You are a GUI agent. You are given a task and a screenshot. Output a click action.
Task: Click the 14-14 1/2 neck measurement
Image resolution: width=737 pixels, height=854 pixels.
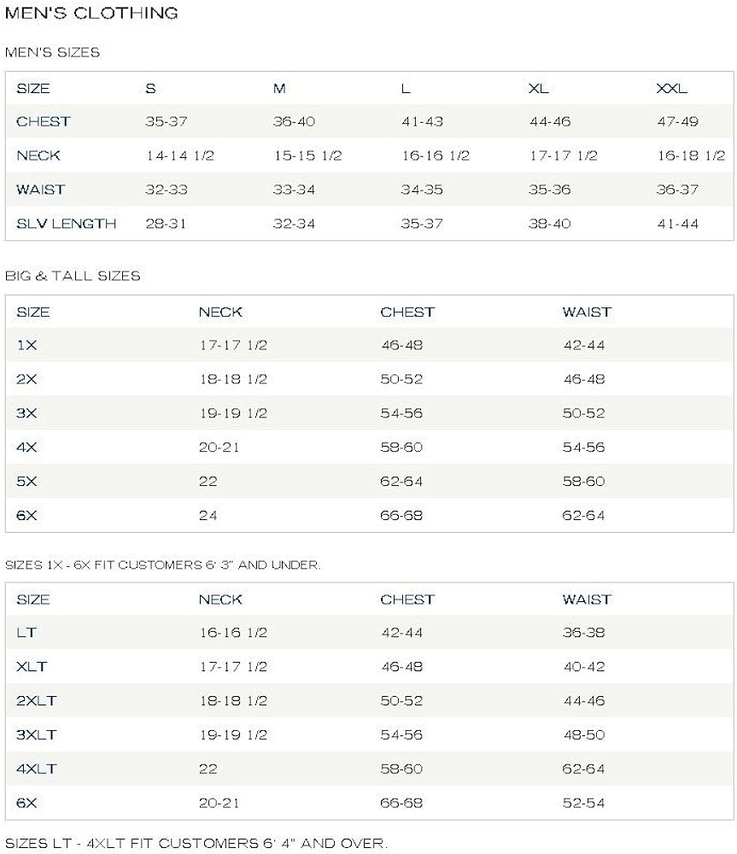tap(179, 155)
